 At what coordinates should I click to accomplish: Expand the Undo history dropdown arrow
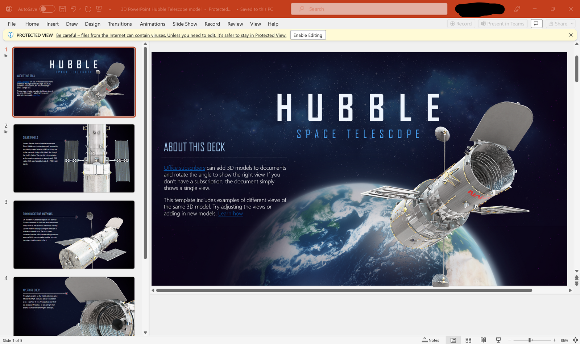80,9
